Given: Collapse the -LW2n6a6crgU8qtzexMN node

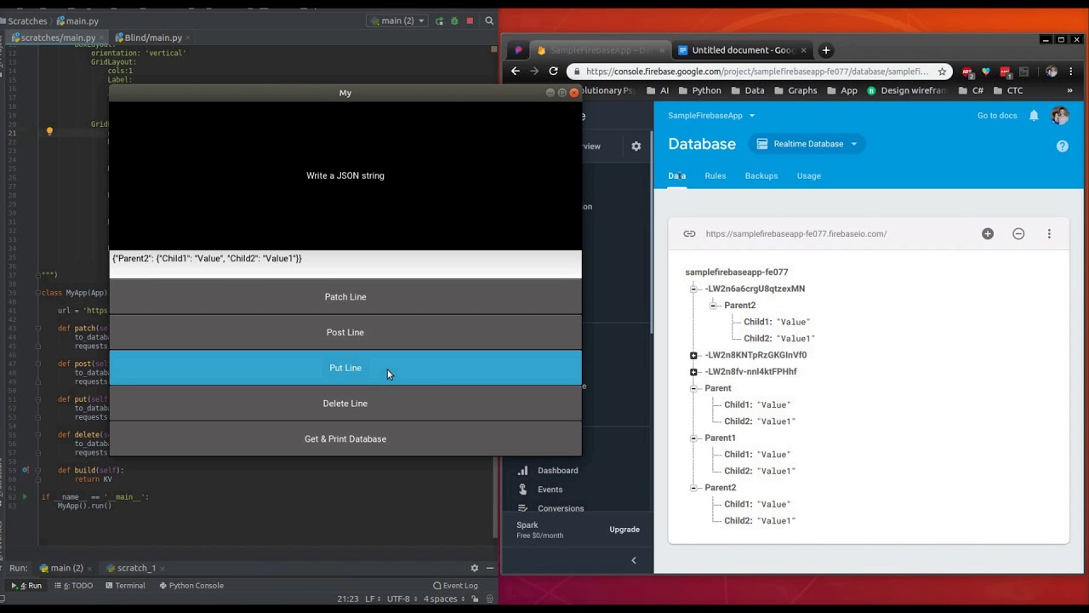Looking at the screenshot, I should coord(693,289).
